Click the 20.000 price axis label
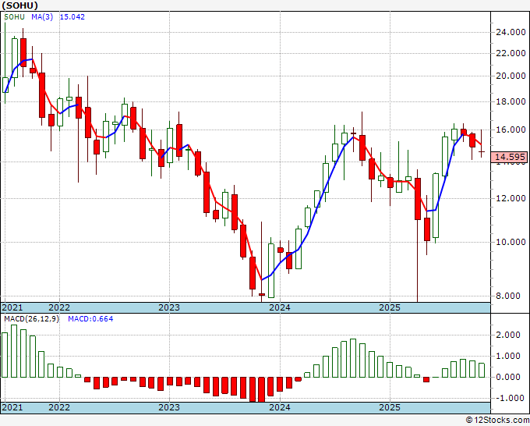The height and width of the screenshot is (426, 530). 511,76
